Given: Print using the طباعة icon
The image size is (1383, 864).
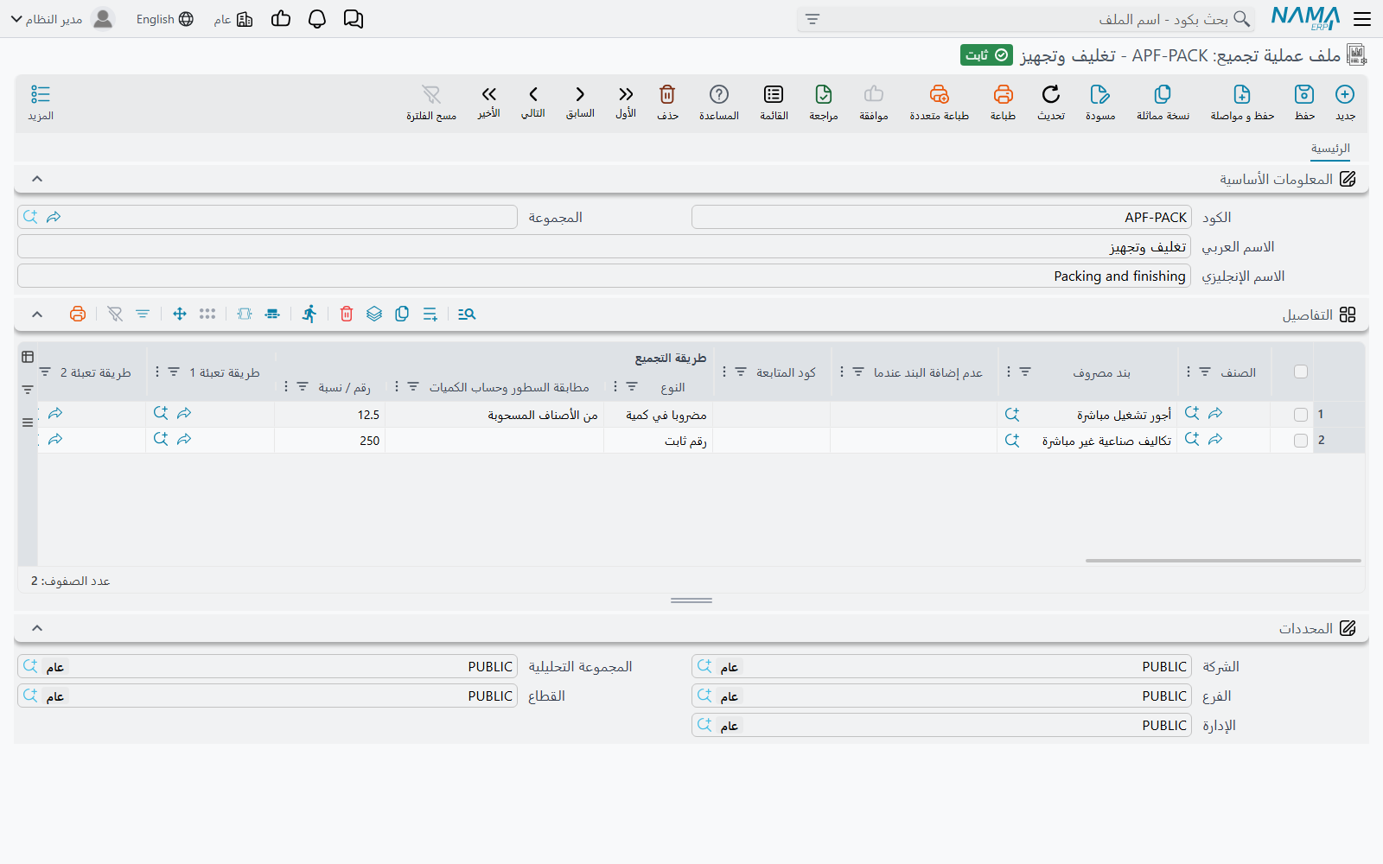Looking at the screenshot, I should coord(1003,94).
